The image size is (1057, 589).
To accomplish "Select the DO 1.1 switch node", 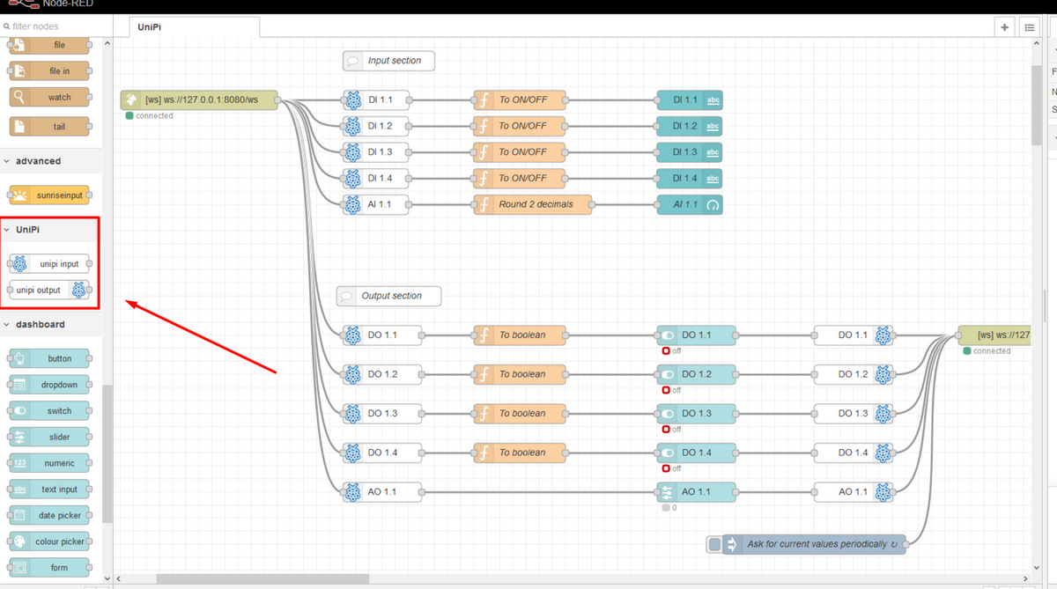I will [696, 335].
